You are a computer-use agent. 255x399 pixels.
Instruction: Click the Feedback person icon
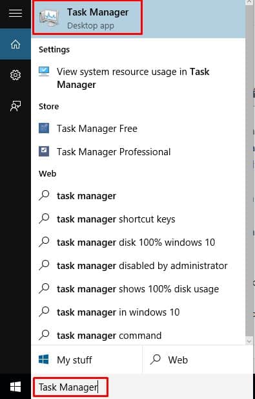15,106
